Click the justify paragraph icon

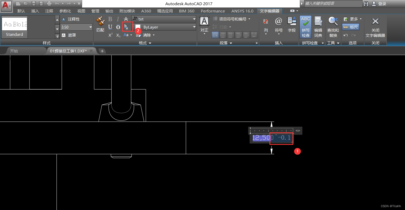[246, 35]
